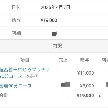This screenshot has height=108, width=108.
Task: Open the 密着90分コース link
Action: (16, 86)
